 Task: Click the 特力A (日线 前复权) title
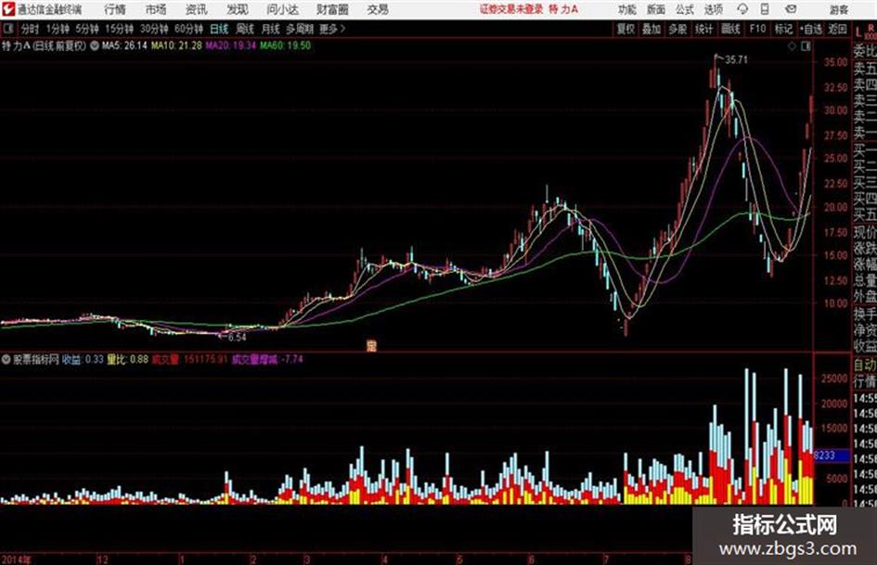[45, 45]
